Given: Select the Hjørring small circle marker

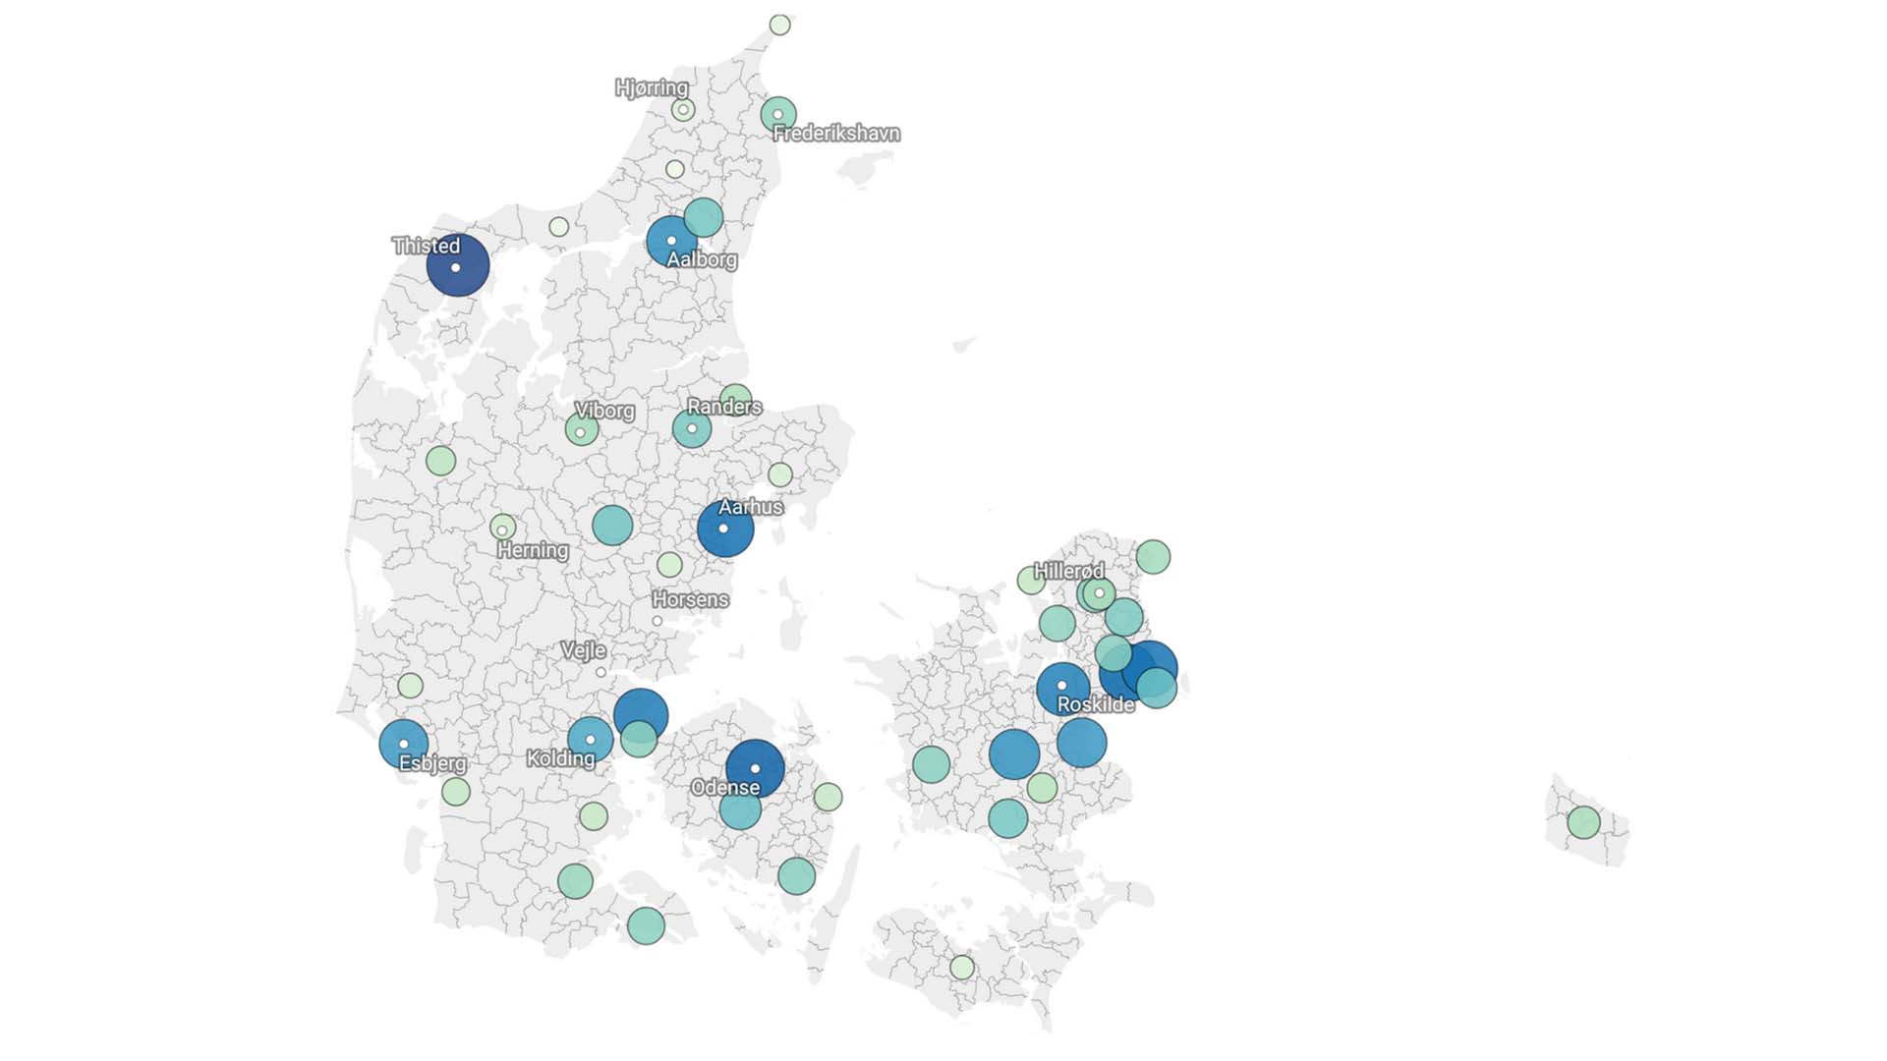Looking at the screenshot, I should click(684, 109).
